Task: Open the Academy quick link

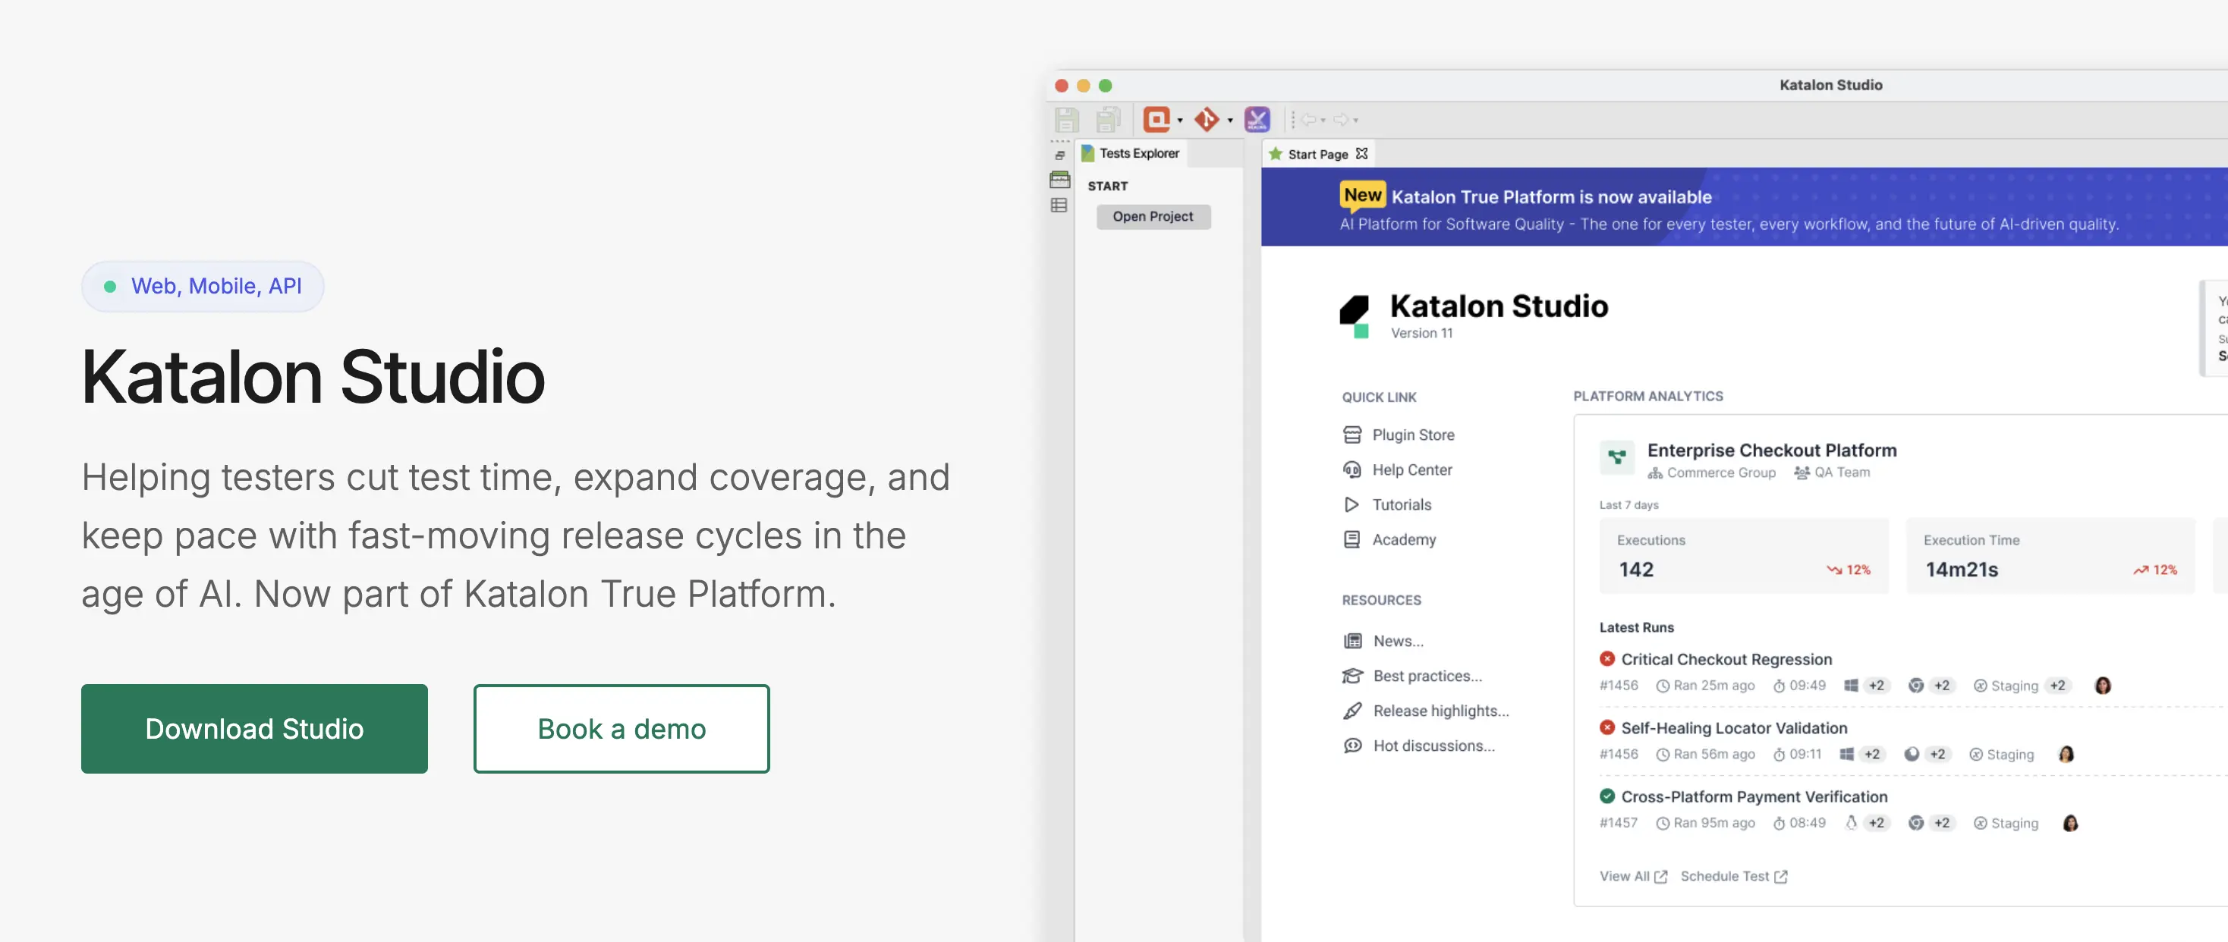Action: tap(1404, 539)
